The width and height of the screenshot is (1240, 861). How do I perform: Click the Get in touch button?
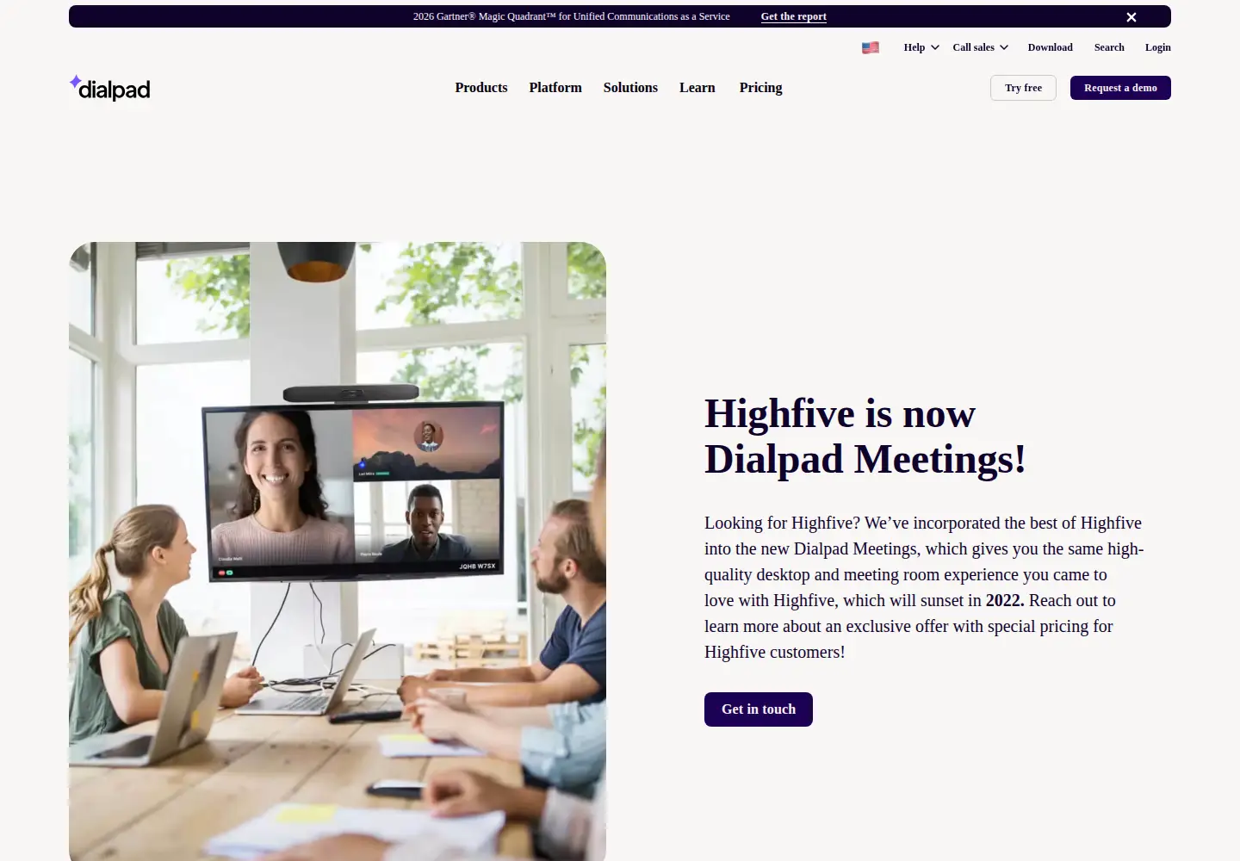pyautogui.click(x=759, y=709)
